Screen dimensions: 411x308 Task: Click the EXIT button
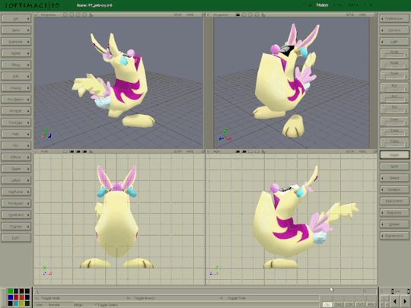click(16, 238)
